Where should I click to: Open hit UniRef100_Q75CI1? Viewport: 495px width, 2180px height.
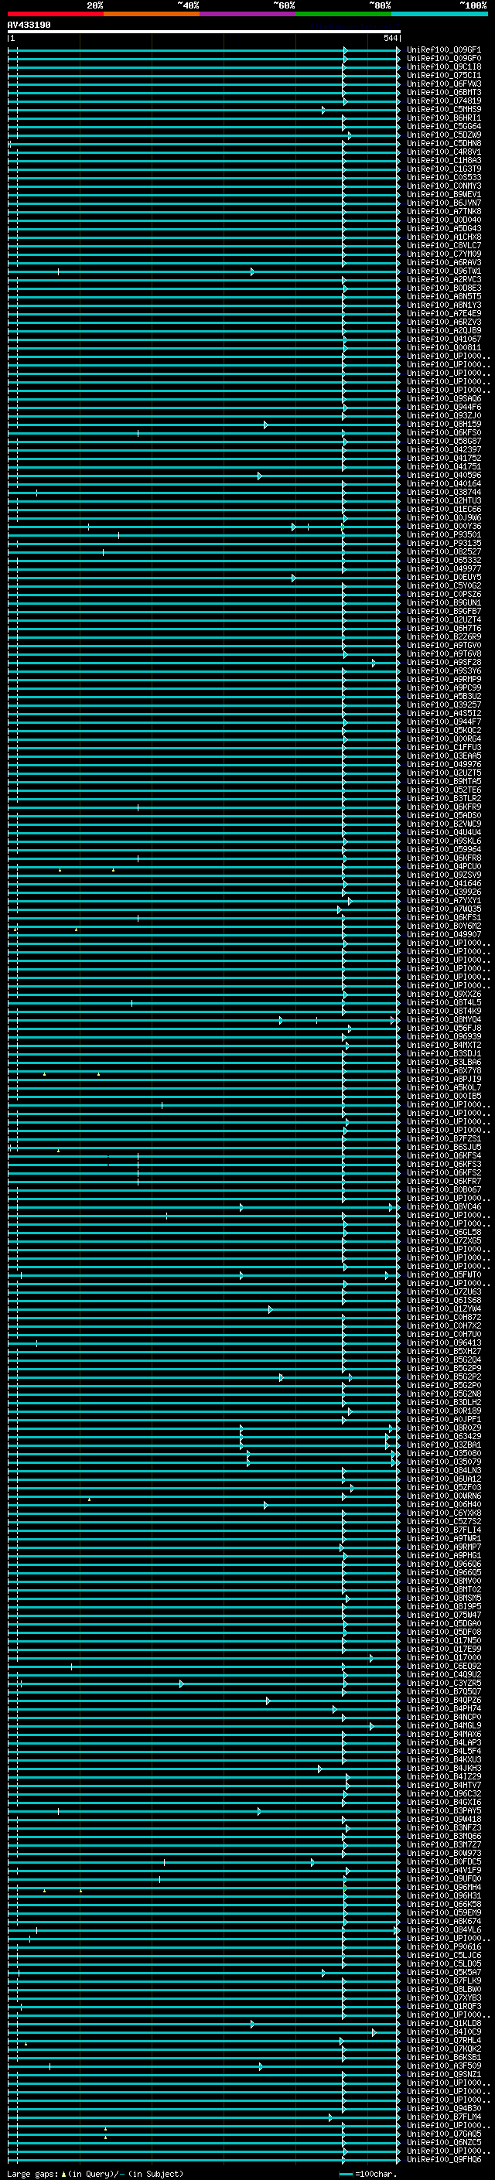click(443, 75)
